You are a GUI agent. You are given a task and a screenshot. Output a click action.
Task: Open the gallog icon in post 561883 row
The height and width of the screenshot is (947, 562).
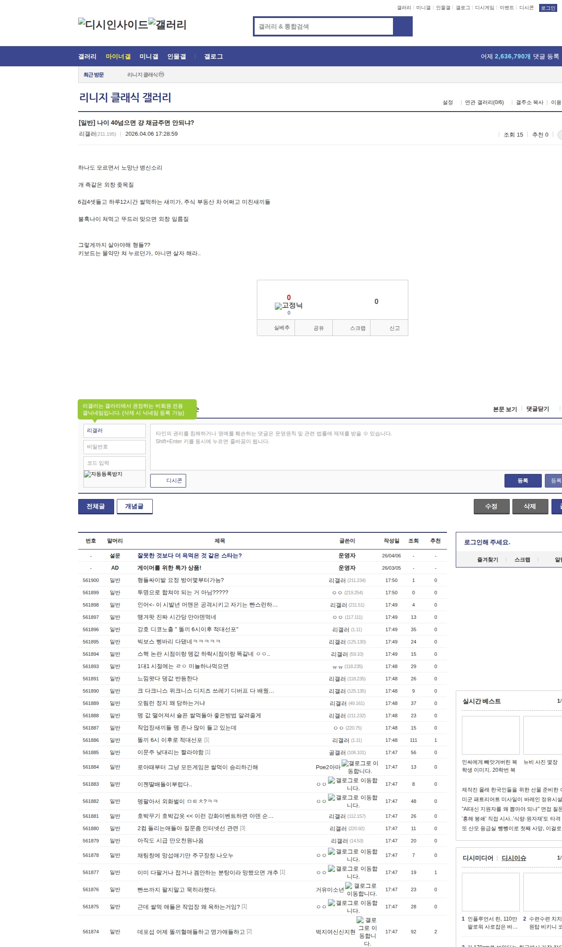coord(353,784)
